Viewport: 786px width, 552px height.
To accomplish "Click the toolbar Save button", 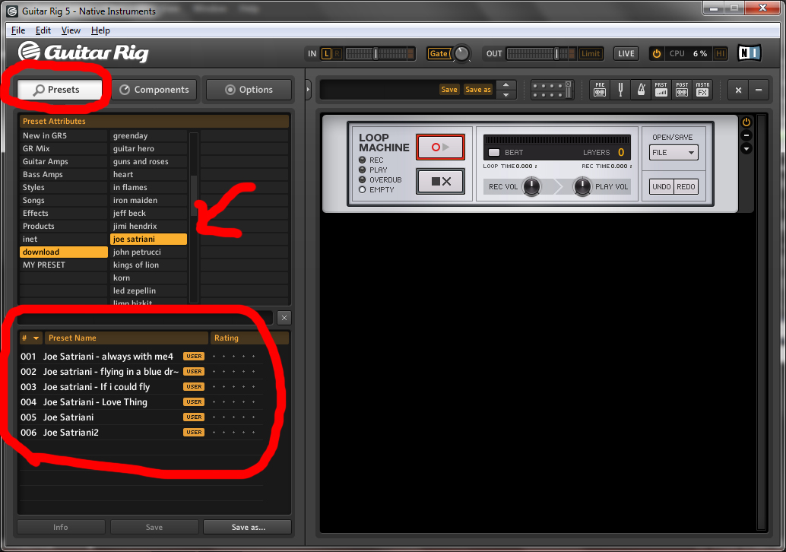I will pos(449,89).
